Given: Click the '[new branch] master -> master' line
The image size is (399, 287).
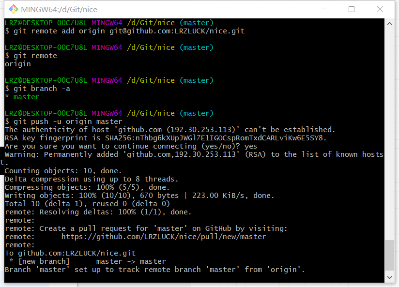Looking at the screenshot, I should click(x=88, y=261).
